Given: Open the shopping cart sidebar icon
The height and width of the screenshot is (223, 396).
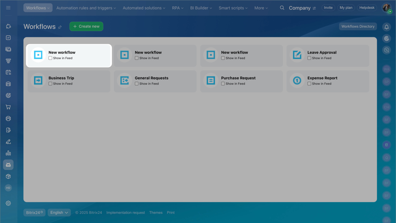Looking at the screenshot, I should tap(8, 107).
